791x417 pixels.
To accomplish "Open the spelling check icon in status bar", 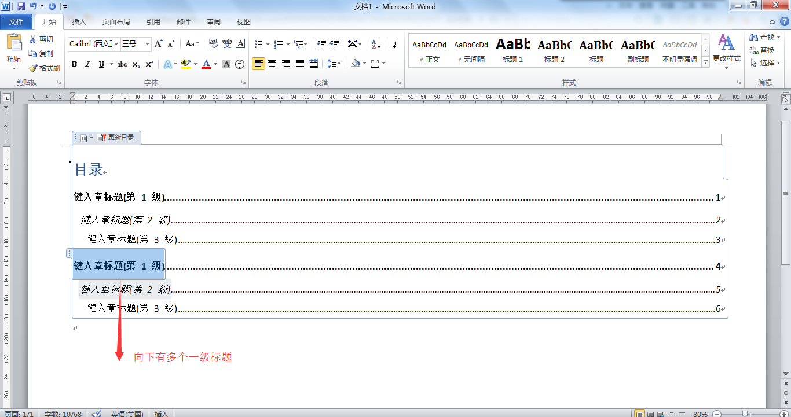I will 97,414.
